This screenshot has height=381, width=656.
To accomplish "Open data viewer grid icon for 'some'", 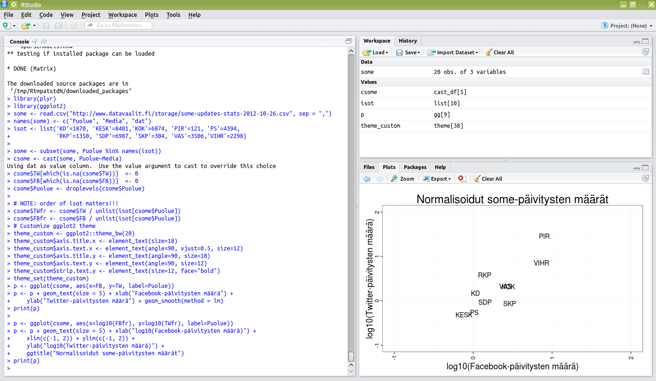I will point(646,72).
